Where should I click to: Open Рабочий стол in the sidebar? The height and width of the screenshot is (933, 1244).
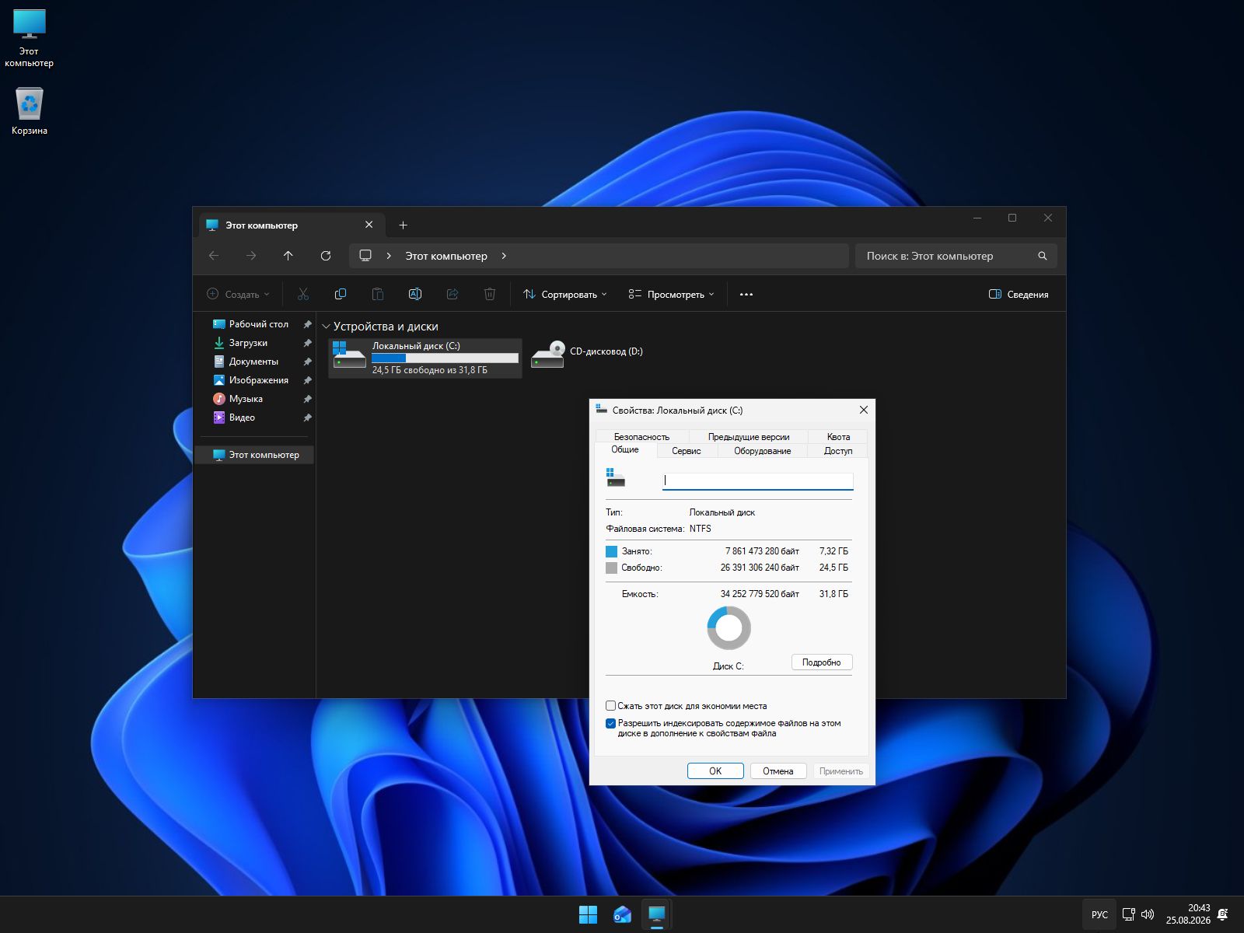[x=258, y=324]
